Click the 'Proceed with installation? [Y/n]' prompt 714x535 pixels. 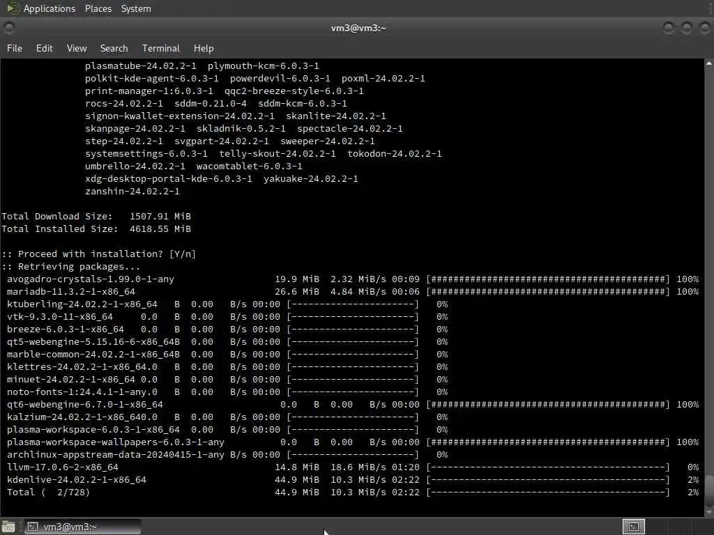pyautogui.click(x=99, y=254)
